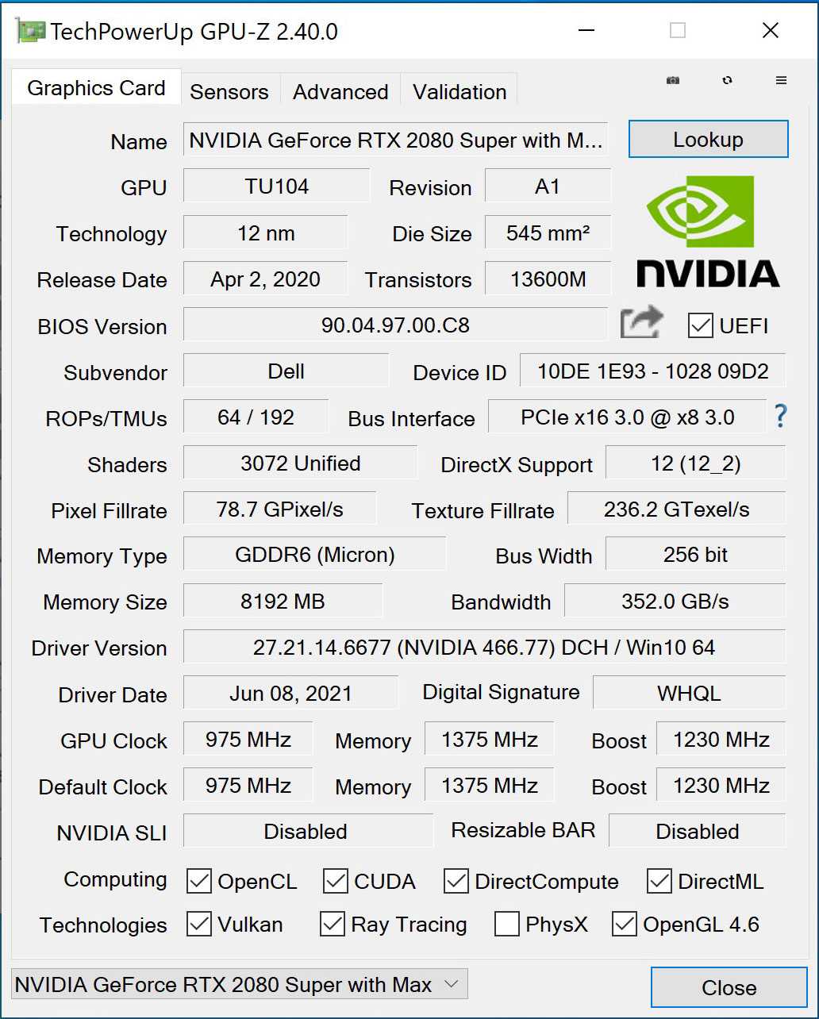The image size is (819, 1019).
Task: Switch to the Sensors tab
Action: 229,92
